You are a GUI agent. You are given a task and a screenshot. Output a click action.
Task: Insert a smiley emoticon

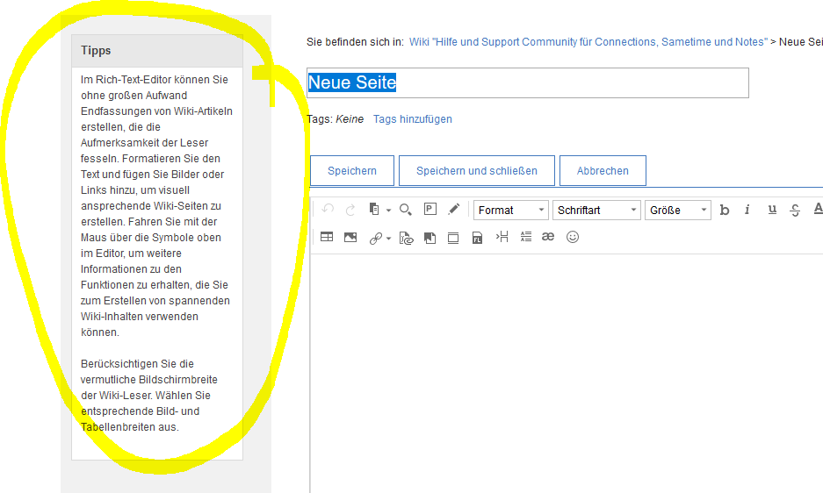pyautogui.click(x=573, y=237)
